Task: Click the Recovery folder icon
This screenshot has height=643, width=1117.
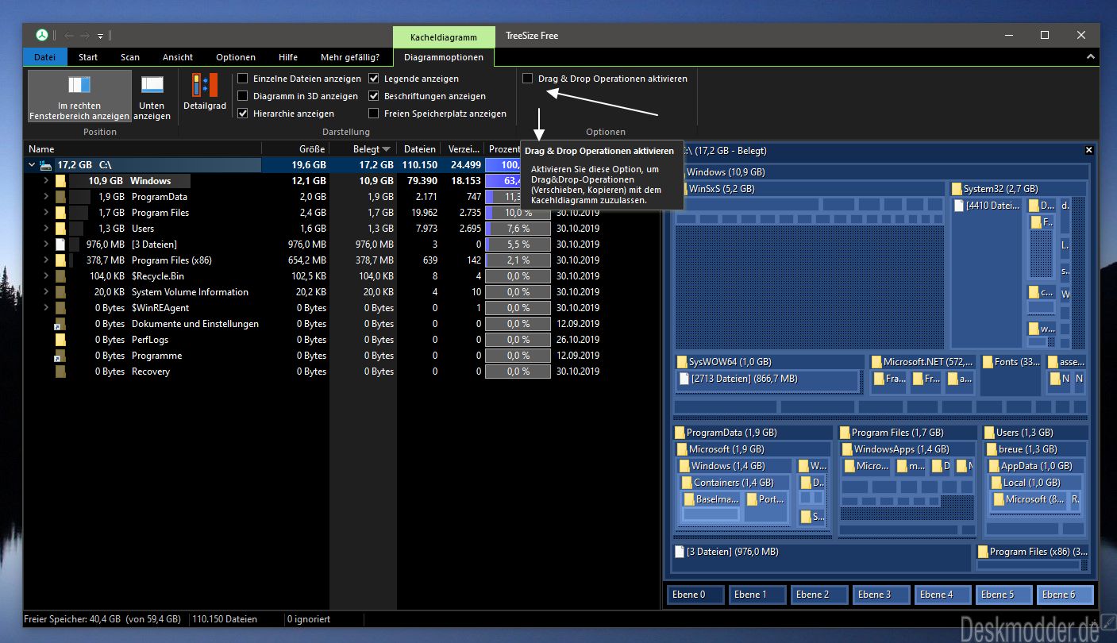Action: [x=60, y=372]
